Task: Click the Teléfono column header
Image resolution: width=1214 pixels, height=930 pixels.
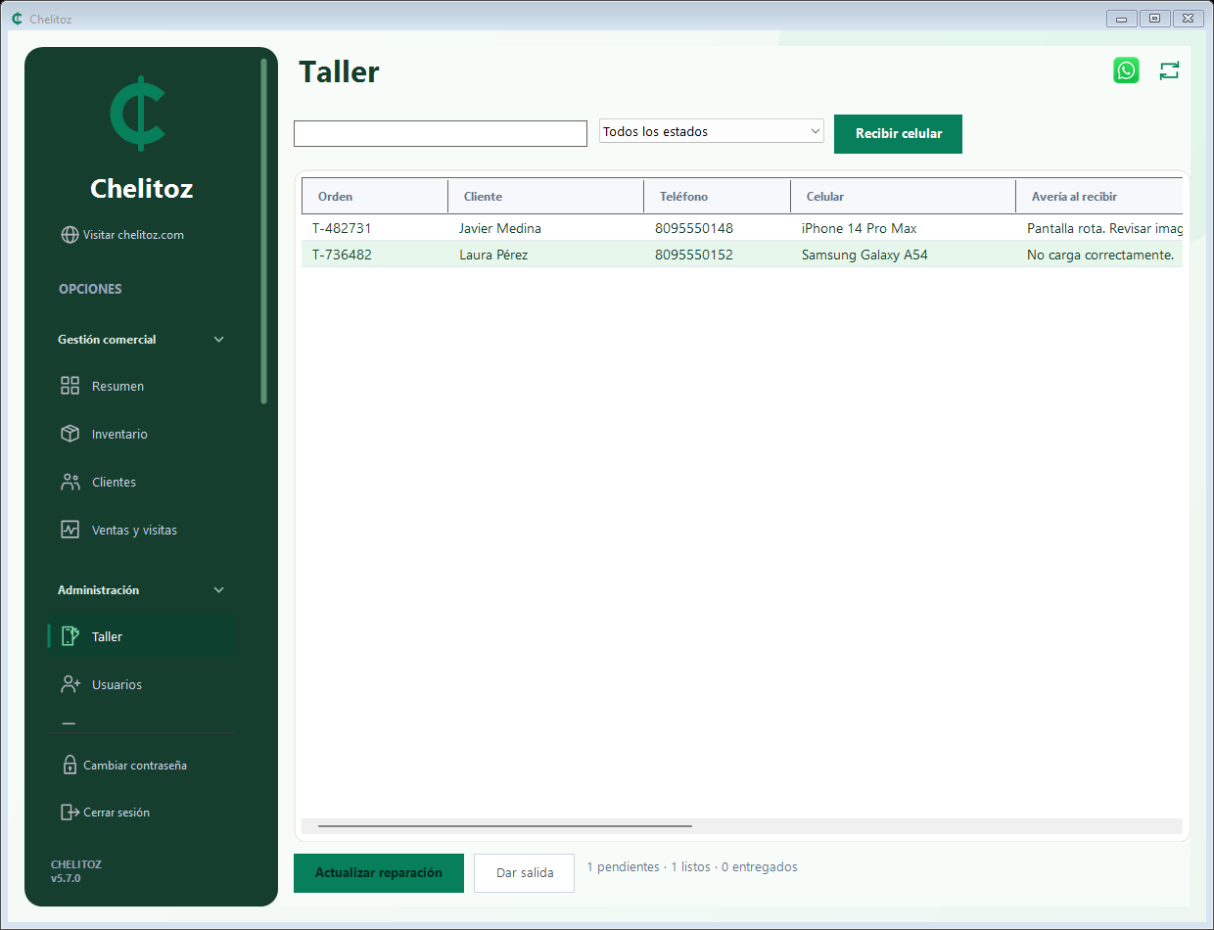Action: (718, 197)
